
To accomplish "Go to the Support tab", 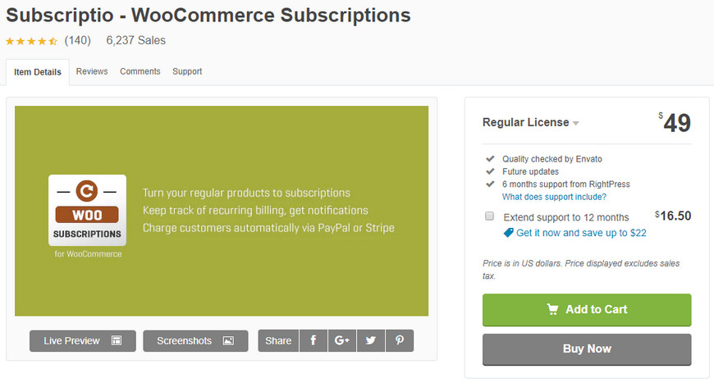I will pos(187,71).
